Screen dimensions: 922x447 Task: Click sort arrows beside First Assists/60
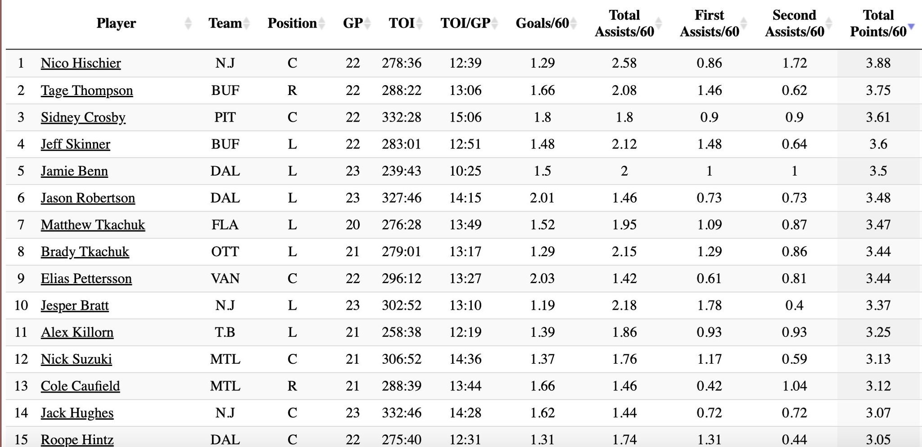click(x=743, y=23)
